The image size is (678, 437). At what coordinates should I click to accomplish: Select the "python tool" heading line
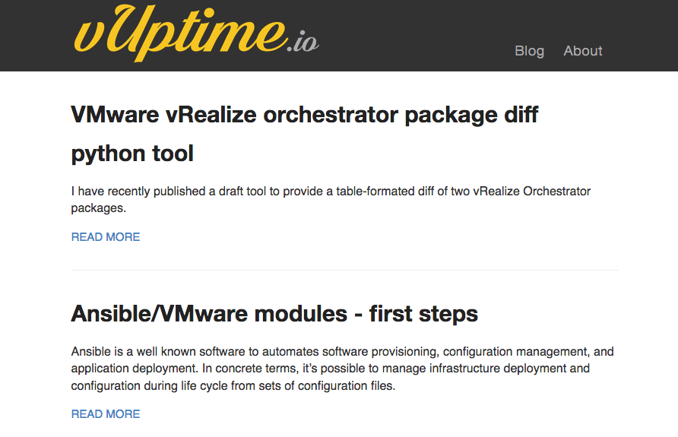(132, 154)
